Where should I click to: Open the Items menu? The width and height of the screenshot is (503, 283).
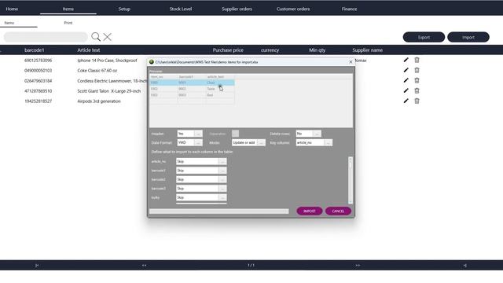click(x=68, y=9)
